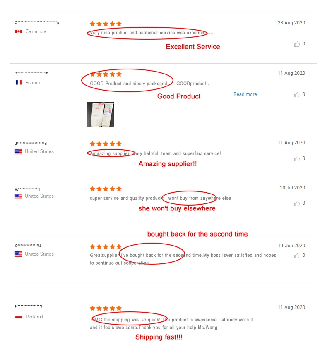Click United States label for reviewer W***i
This screenshot has height=354, width=327.
(39, 196)
